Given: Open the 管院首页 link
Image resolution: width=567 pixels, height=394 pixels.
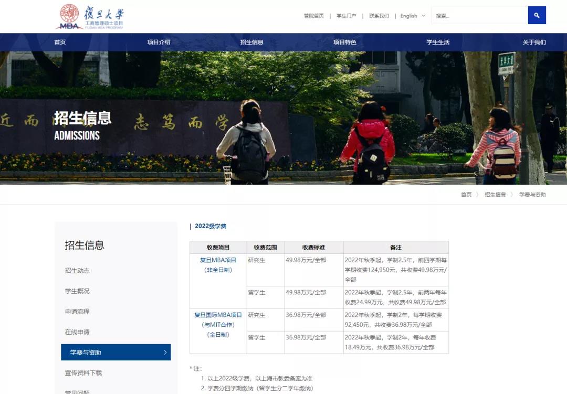Looking at the screenshot, I should tap(314, 16).
